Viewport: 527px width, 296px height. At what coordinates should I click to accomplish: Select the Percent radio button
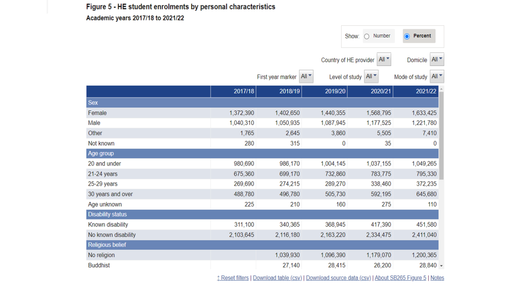(x=407, y=36)
